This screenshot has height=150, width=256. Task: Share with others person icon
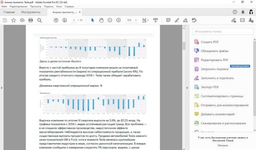[x=251, y=20]
